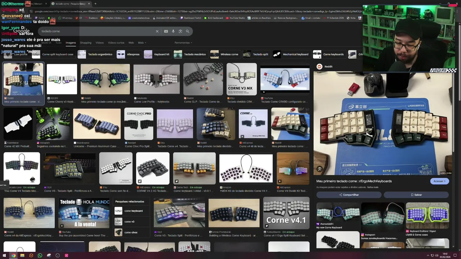The height and width of the screenshot is (259, 461).
Task: Open WhatsApp from the taskbar
Action: point(40,255)
